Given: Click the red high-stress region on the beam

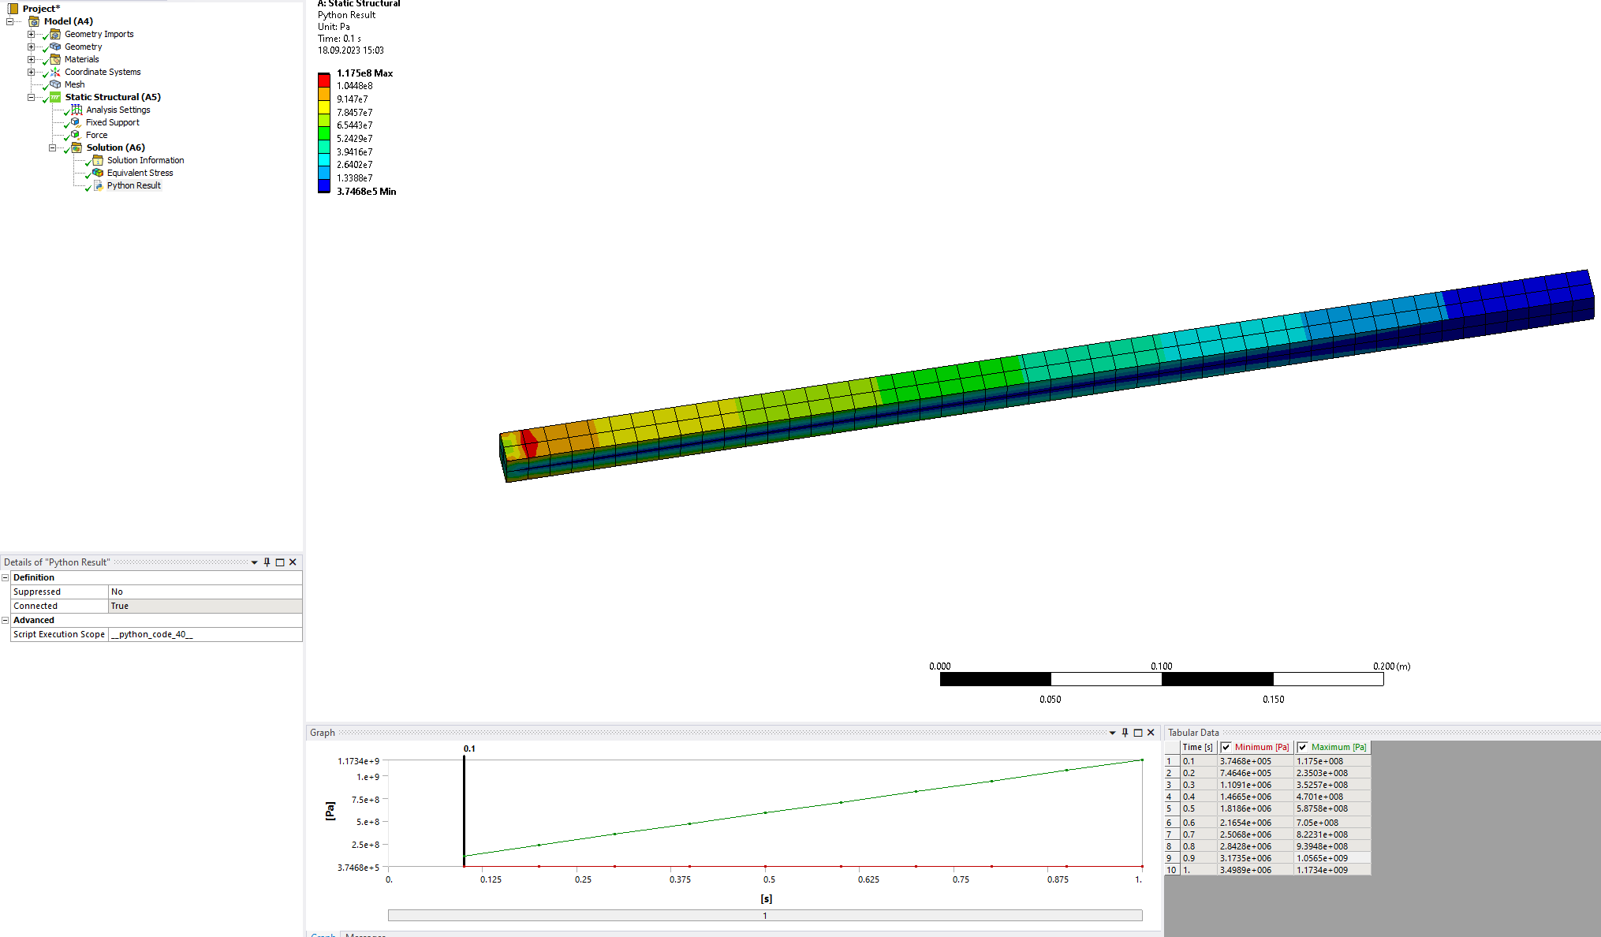Looking at the screenshot, I should tap(528, 443).
